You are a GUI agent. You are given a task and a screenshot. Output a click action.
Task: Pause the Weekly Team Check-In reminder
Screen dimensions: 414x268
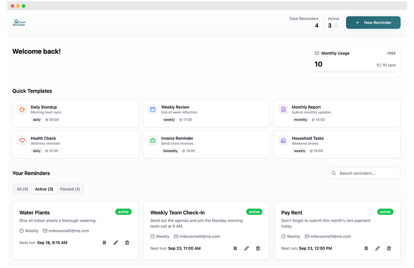pyautogui.click(x=235, y=248)
